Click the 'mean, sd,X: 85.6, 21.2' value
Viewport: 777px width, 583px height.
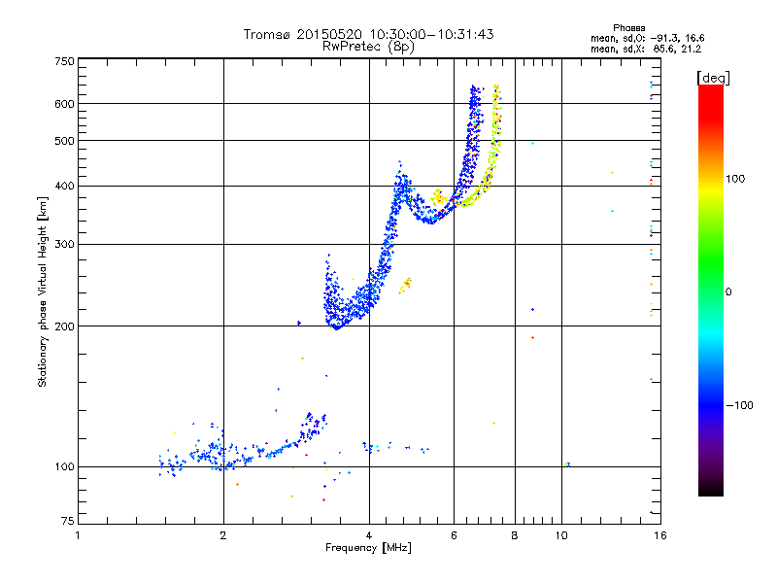coord(646,49)
